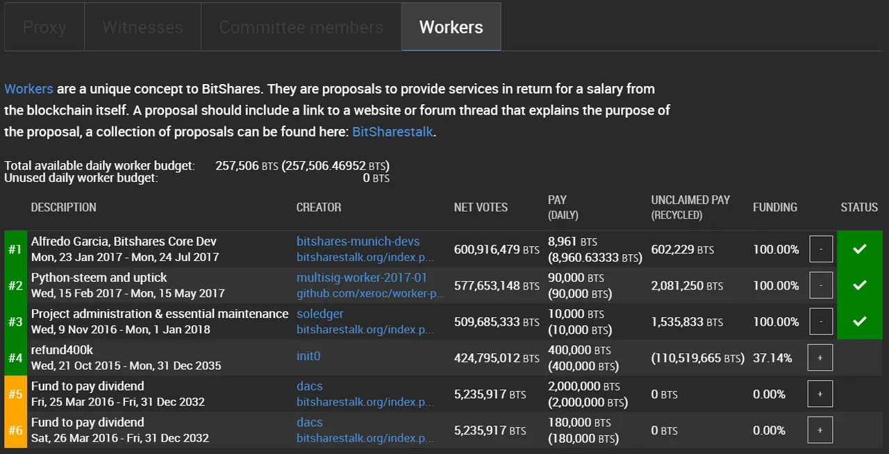Image resolution: width=889 pixels, height=454 pixels.
Task: Follow the Workers link in the intro
Action: click(28, 89)
